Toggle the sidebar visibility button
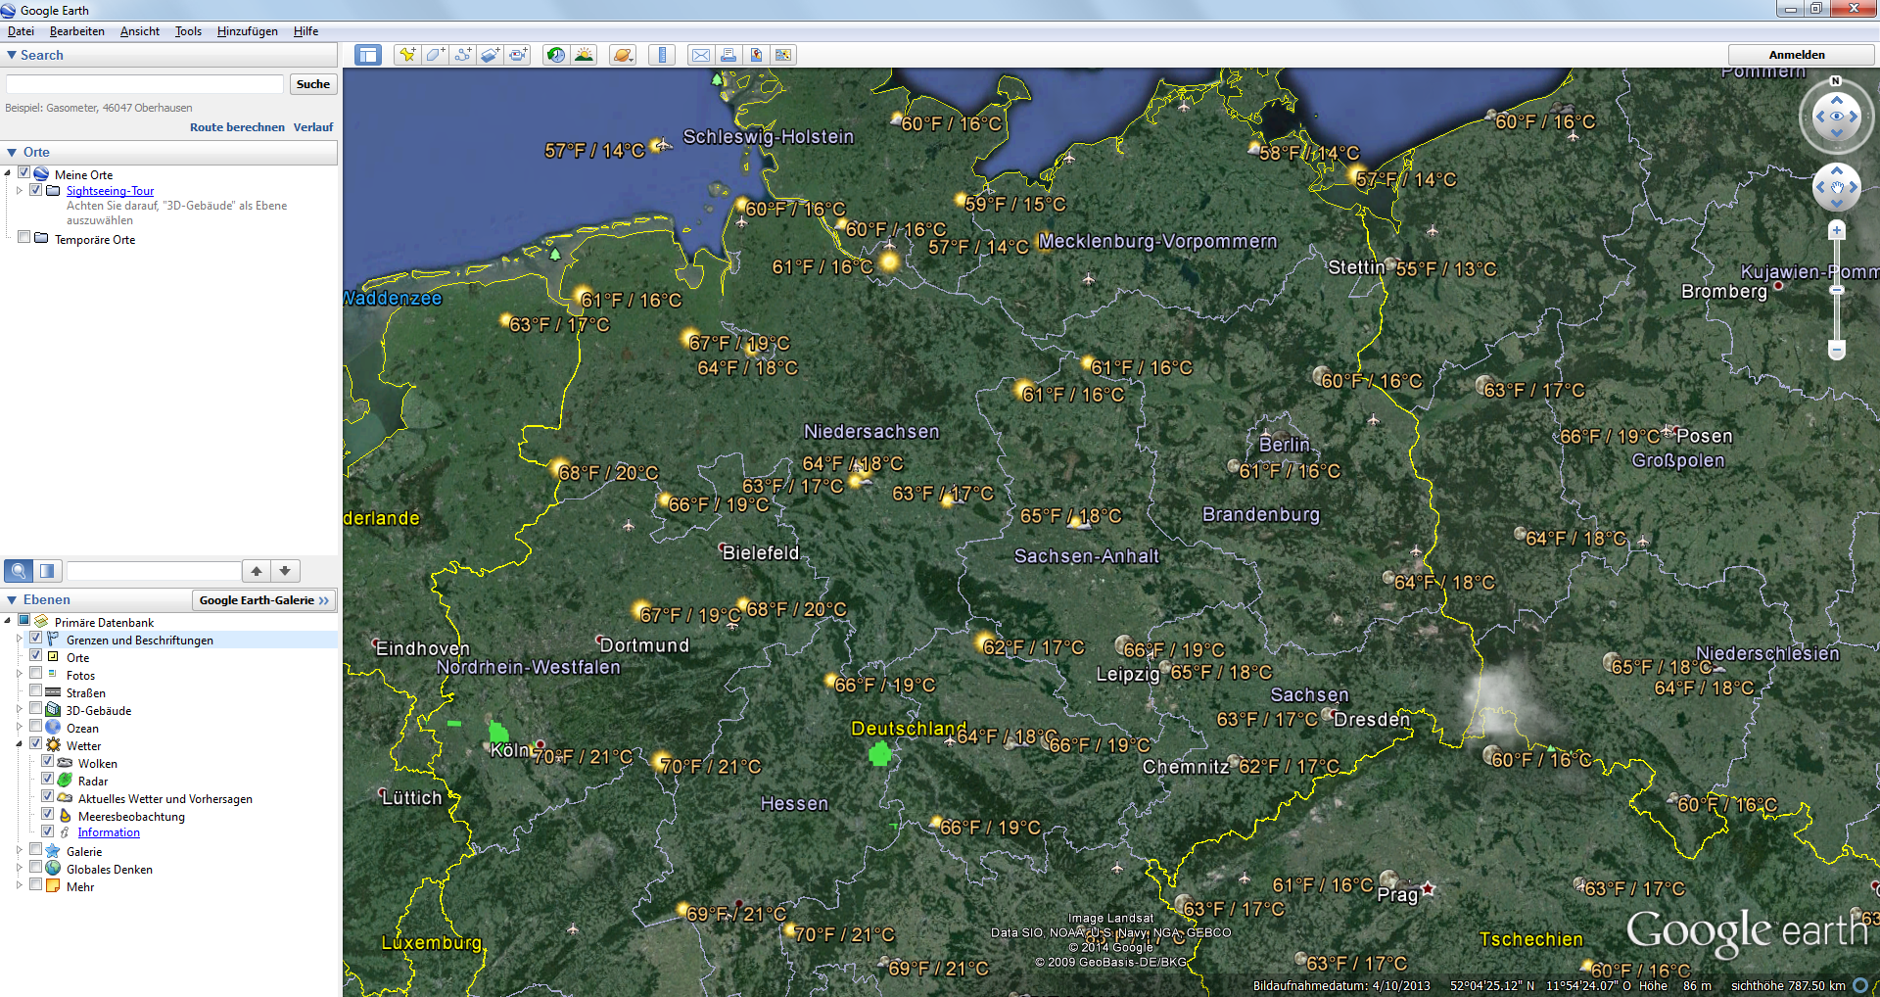1880x997 pixels. (368, 55)
